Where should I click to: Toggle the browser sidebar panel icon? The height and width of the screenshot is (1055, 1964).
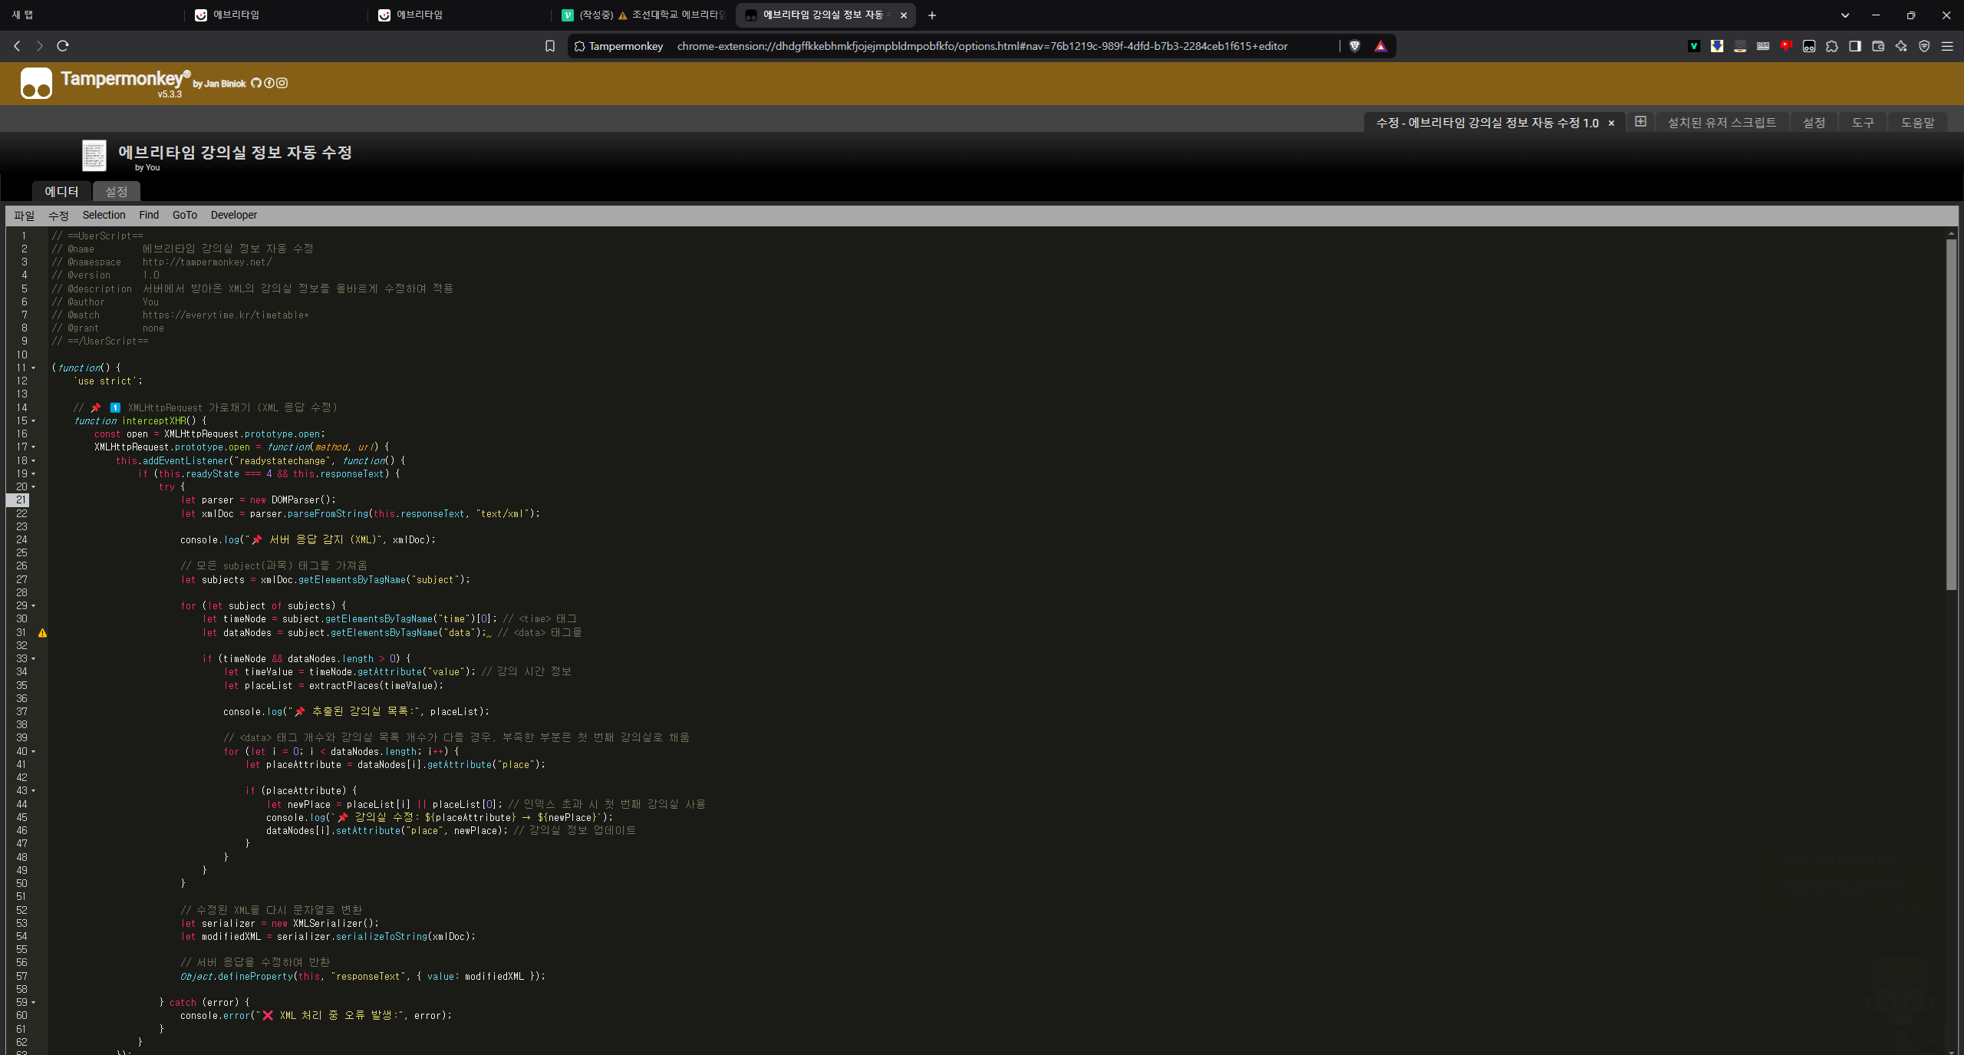tap(1855, 46)
